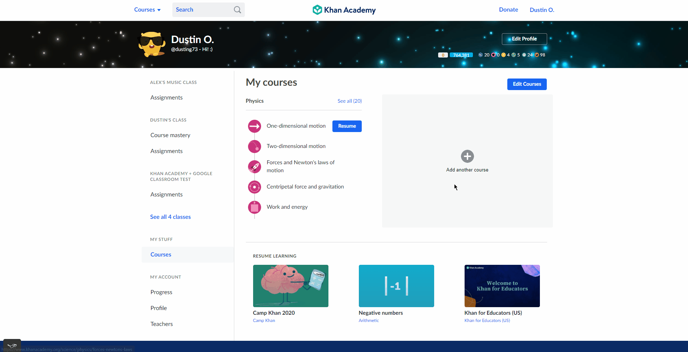Click the plus icon to add course
This screenshot has height=352, width=688.
tap(467, 156)
